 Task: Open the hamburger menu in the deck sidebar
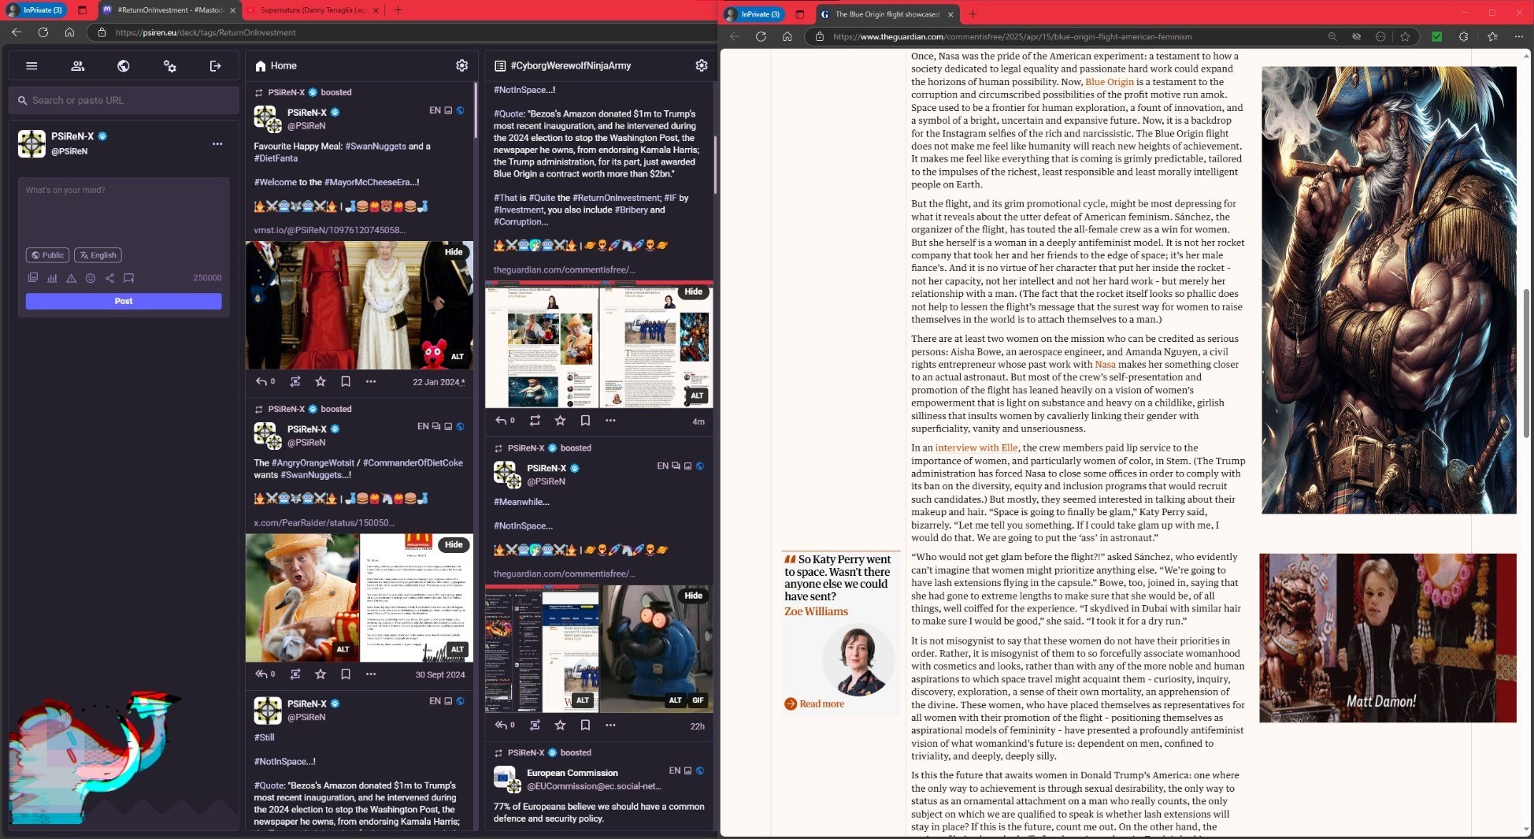tap(31, 66)
